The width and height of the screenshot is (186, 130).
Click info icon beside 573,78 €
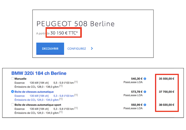tap(145, 92)
